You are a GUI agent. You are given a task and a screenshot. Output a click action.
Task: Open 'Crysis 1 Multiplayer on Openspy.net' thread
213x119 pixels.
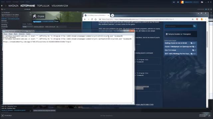click(x=178, y=47)
